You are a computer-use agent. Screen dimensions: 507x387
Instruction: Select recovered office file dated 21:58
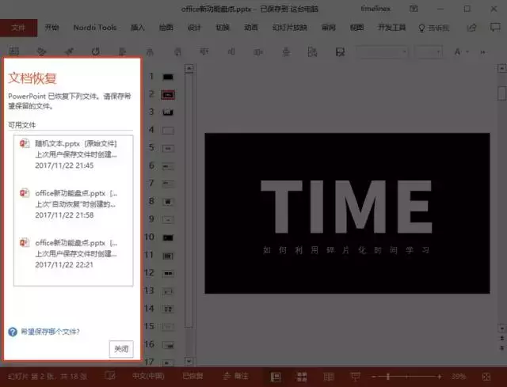pos(73,204)
